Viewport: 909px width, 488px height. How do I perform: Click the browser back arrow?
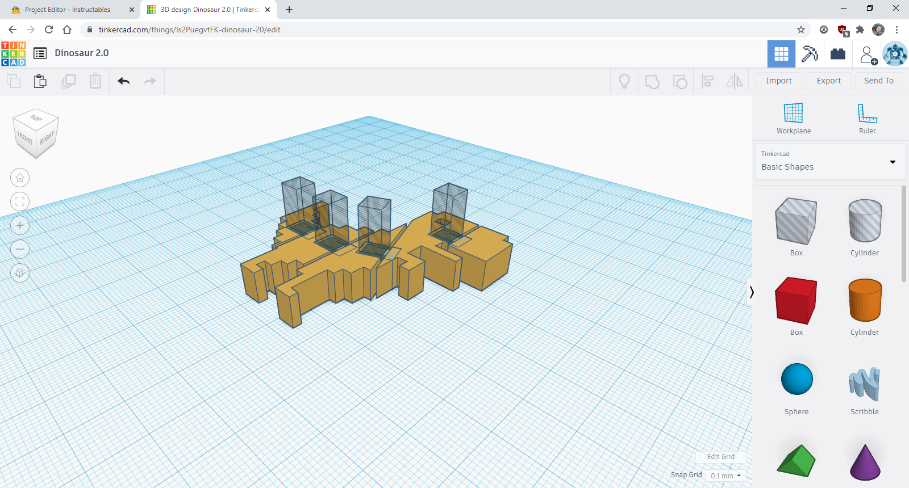click(12, 30)
